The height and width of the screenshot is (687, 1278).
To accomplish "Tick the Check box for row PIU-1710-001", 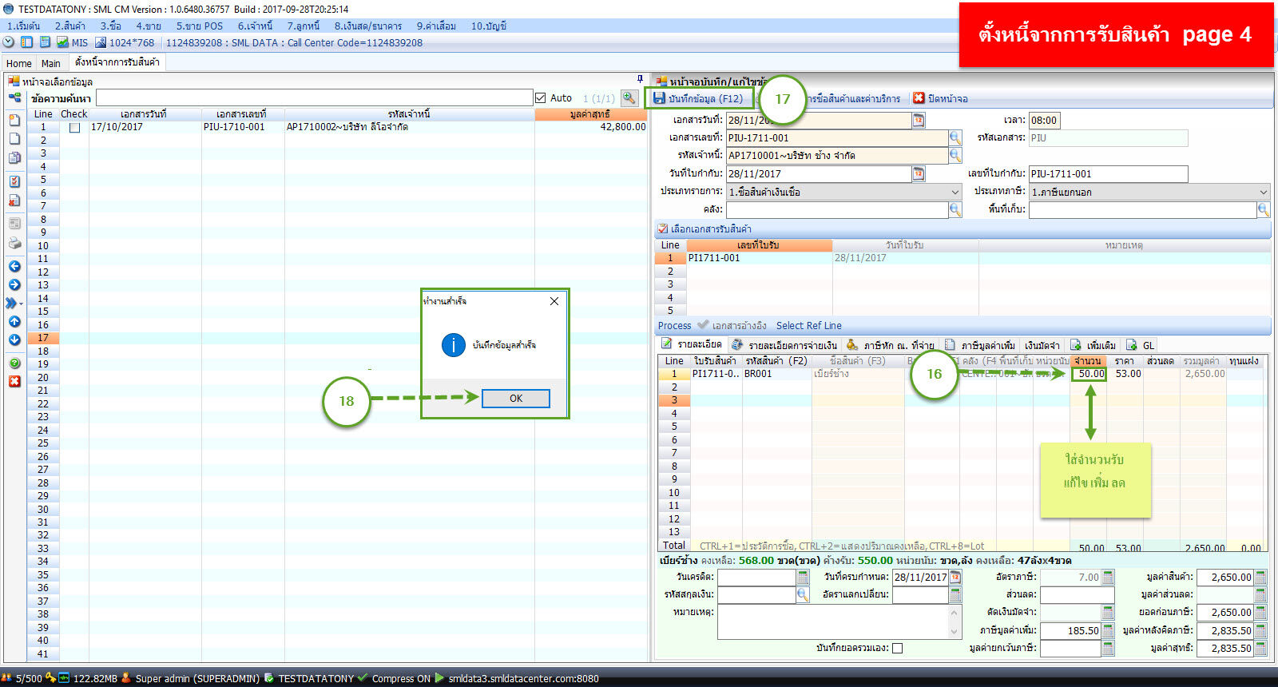I will coord(74,127).
